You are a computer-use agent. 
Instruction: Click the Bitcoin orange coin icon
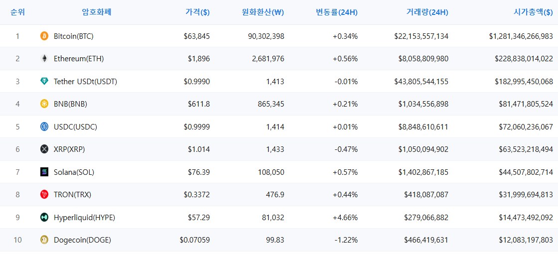point(44,36)
